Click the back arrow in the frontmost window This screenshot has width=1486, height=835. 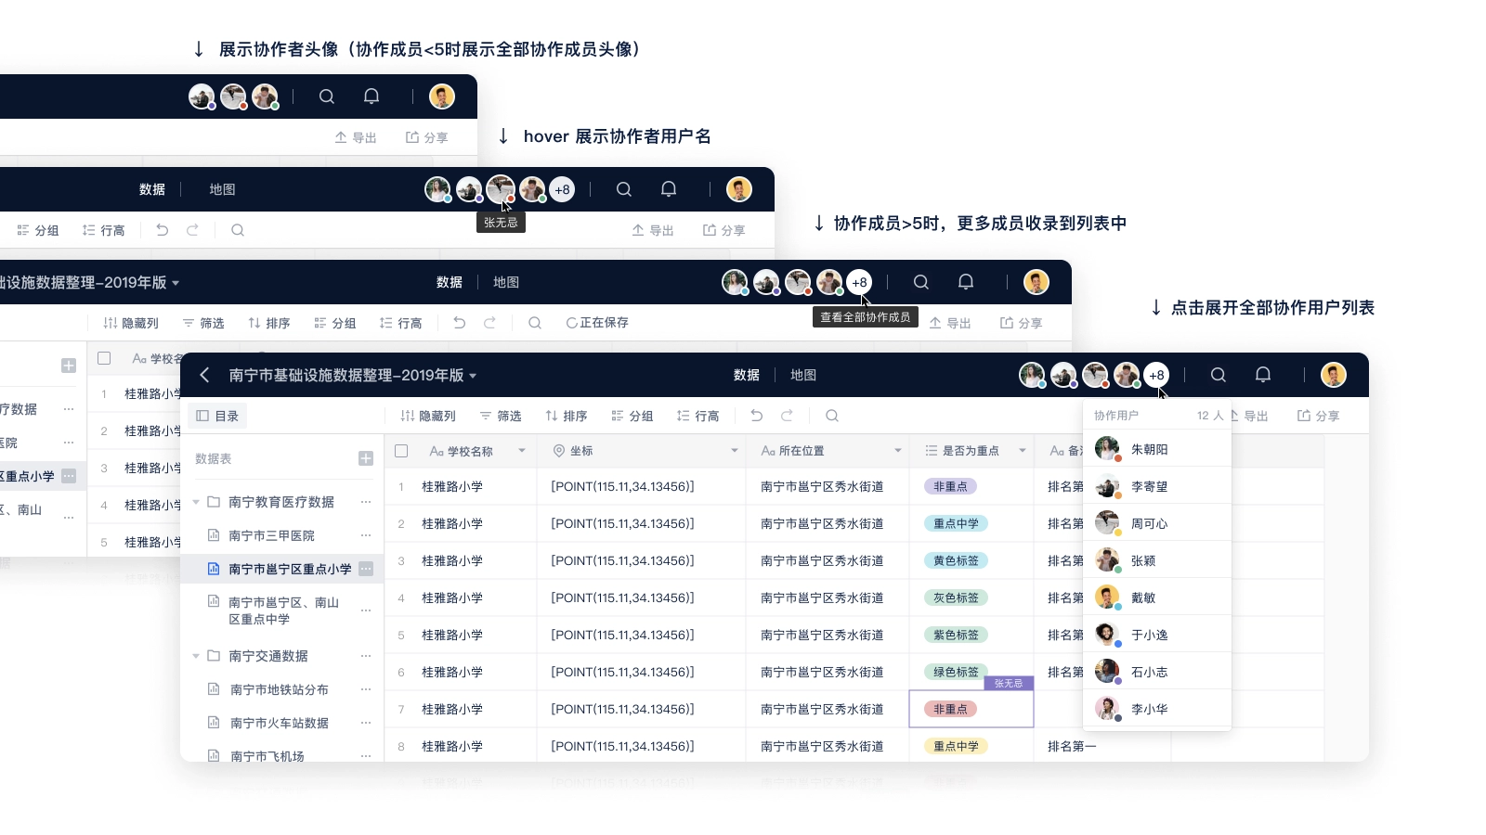coord(204,375)
